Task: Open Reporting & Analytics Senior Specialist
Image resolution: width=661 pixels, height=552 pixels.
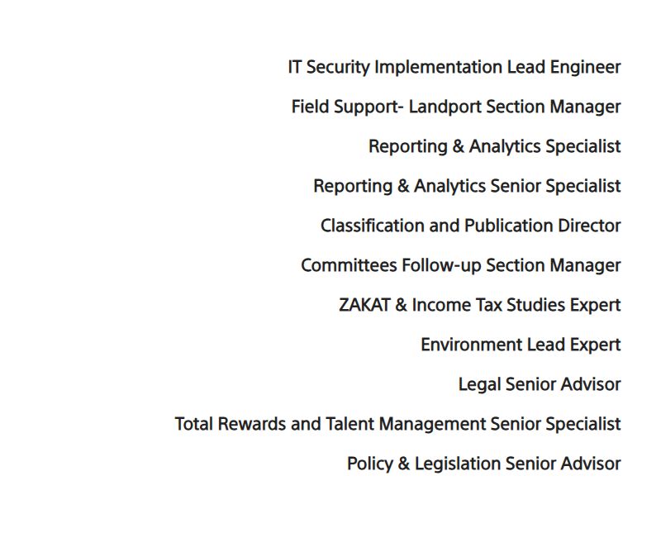Action: pos(467,187)
